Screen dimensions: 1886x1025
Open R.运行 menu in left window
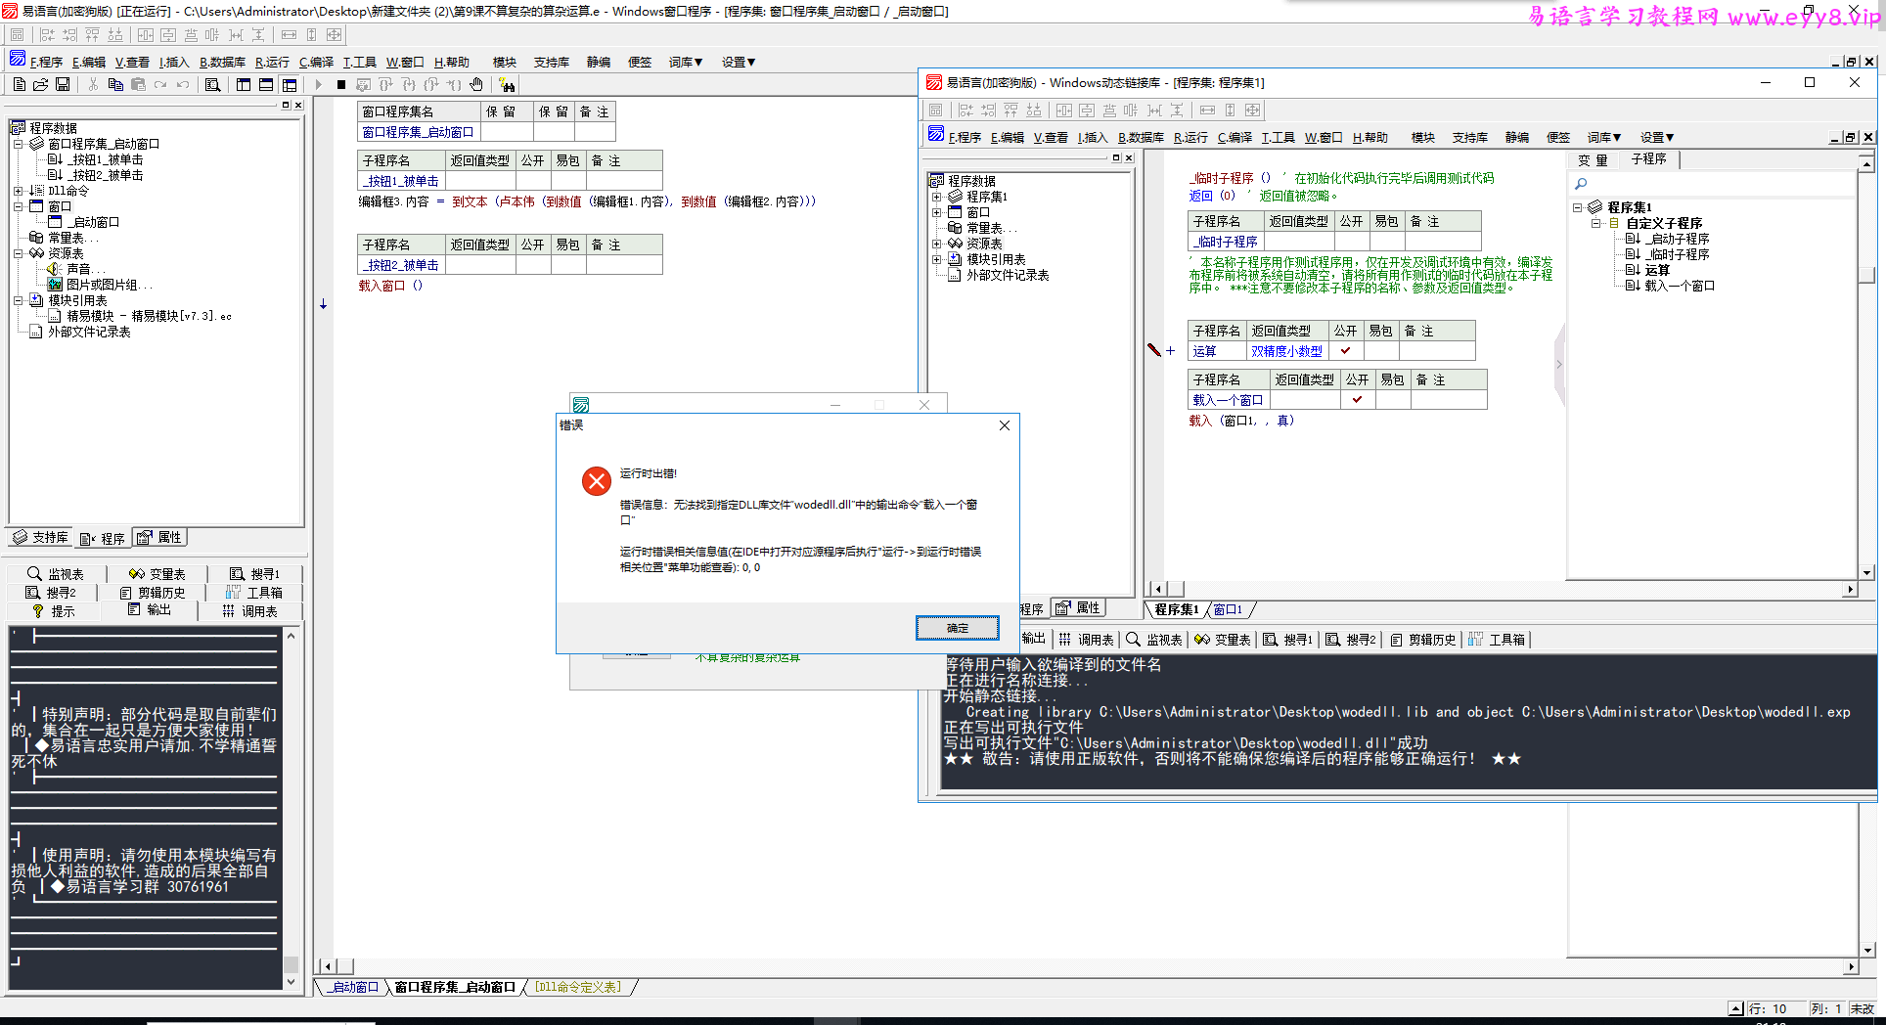point(272,62)
